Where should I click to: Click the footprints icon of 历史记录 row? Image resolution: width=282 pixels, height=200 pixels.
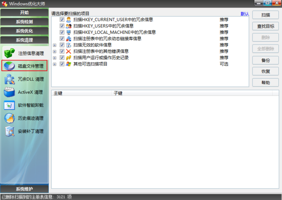click(x=69, y=58)
